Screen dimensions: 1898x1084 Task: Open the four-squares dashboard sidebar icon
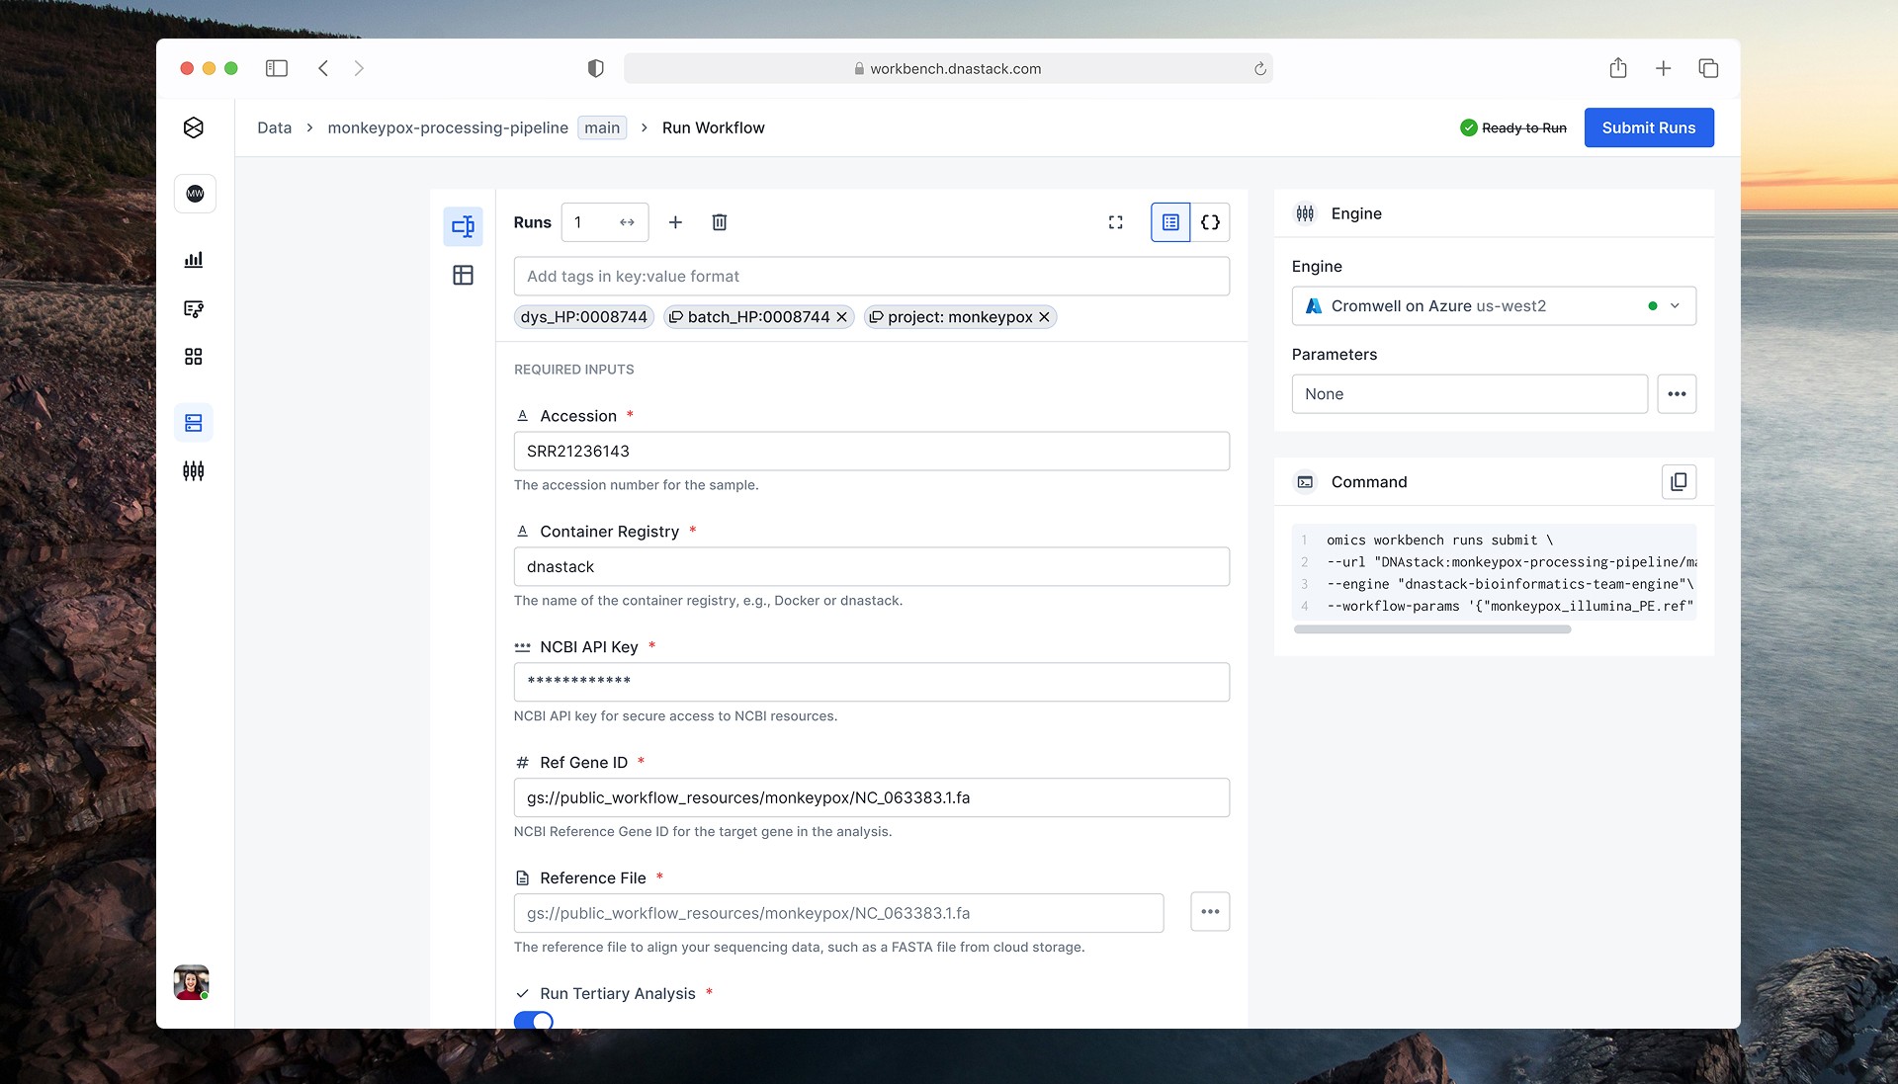click(x=194, y=357)
